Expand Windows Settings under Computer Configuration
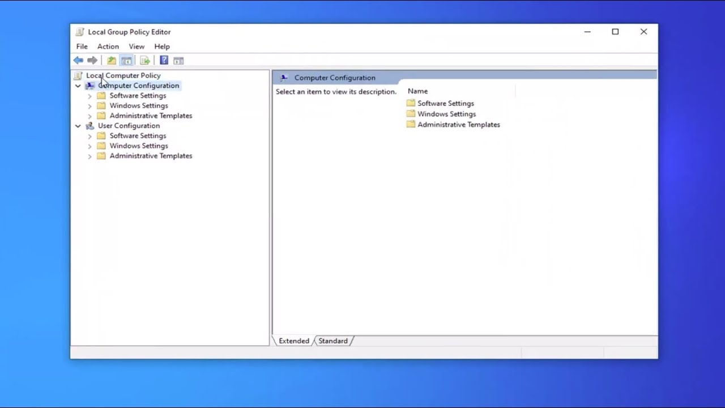Image resolution: width=725 pixels, height=408 pixels. (x=89, y=106)
